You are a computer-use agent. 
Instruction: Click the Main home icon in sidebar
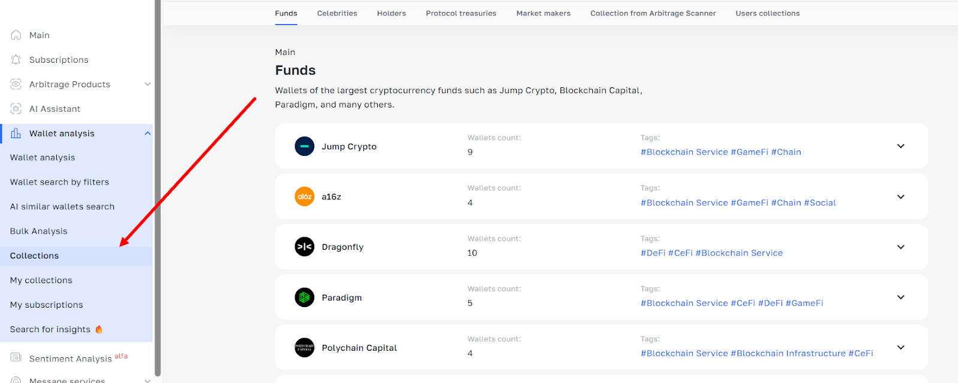[x=16, y=35]
